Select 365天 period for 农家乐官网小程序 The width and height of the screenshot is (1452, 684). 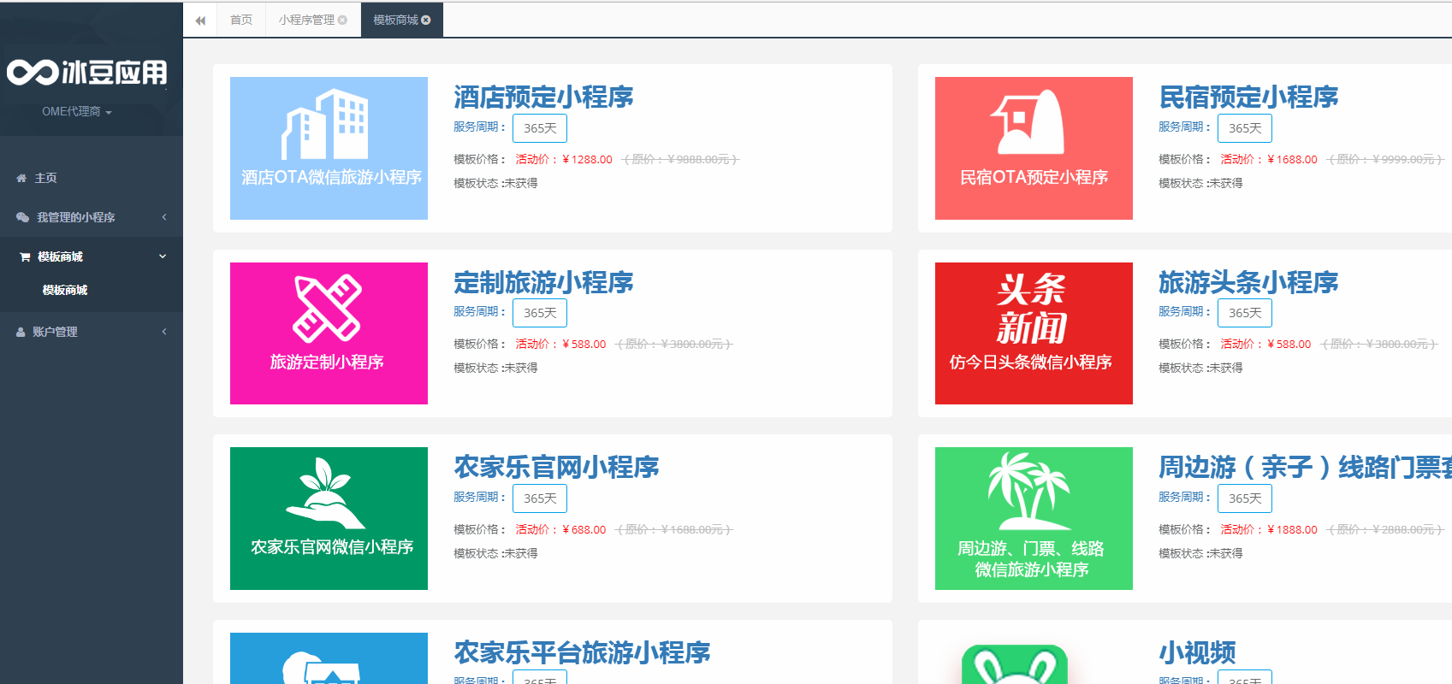tap(540, 498)
